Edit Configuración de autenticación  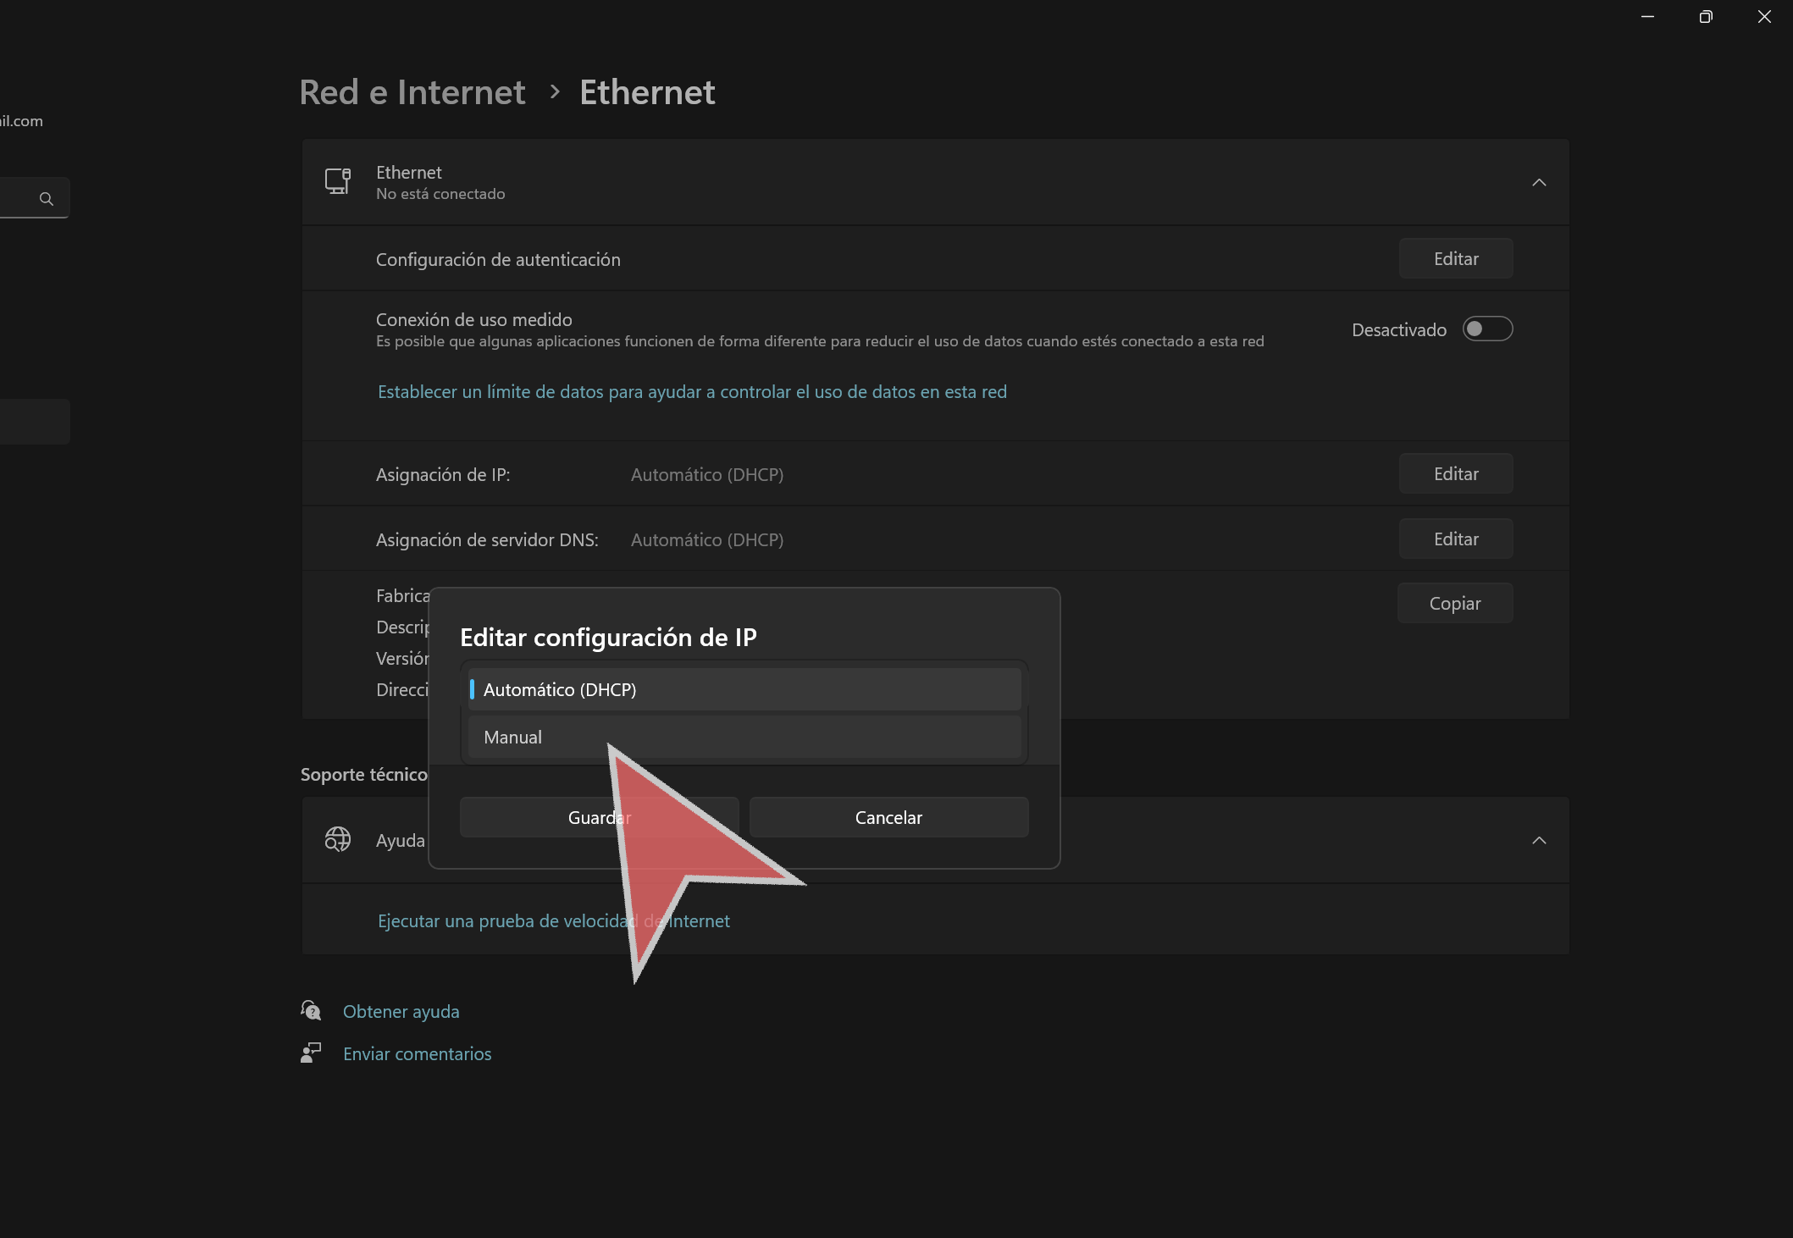(x=1455, y=258)
